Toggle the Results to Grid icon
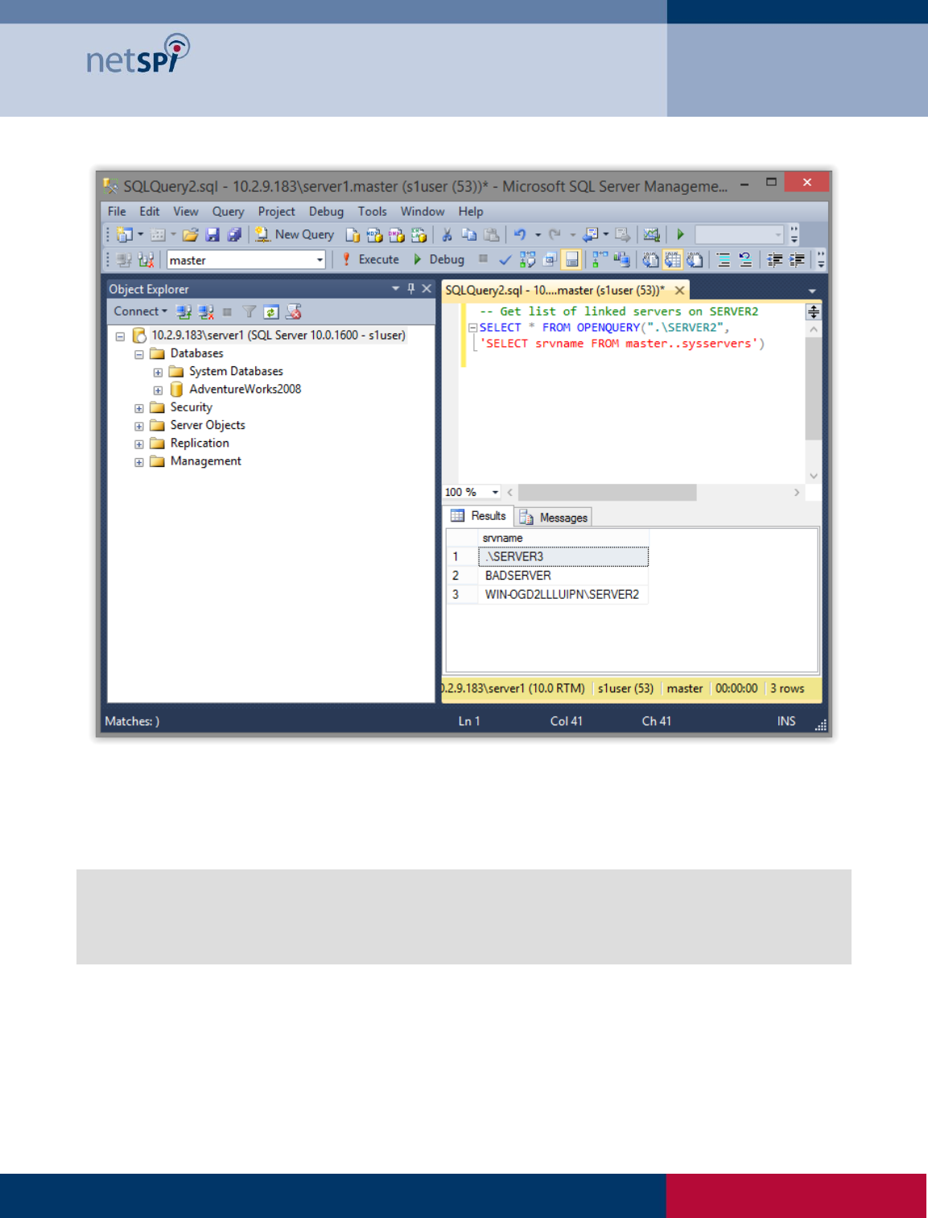 coord(673,260)
